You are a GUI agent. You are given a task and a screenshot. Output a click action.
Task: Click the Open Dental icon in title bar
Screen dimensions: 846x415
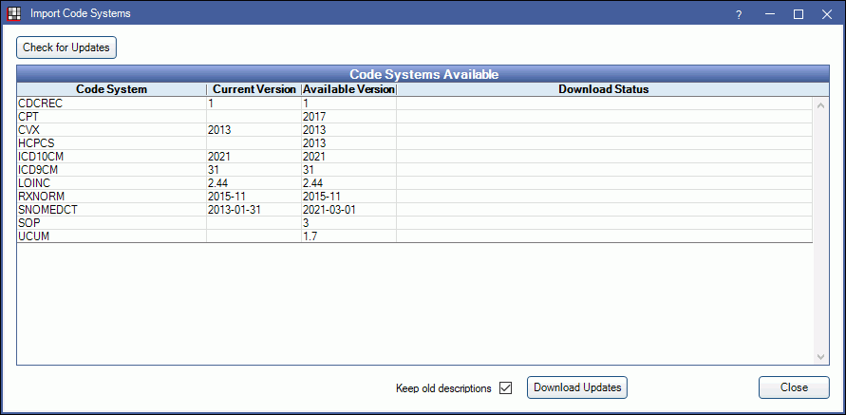pos(12,13)
